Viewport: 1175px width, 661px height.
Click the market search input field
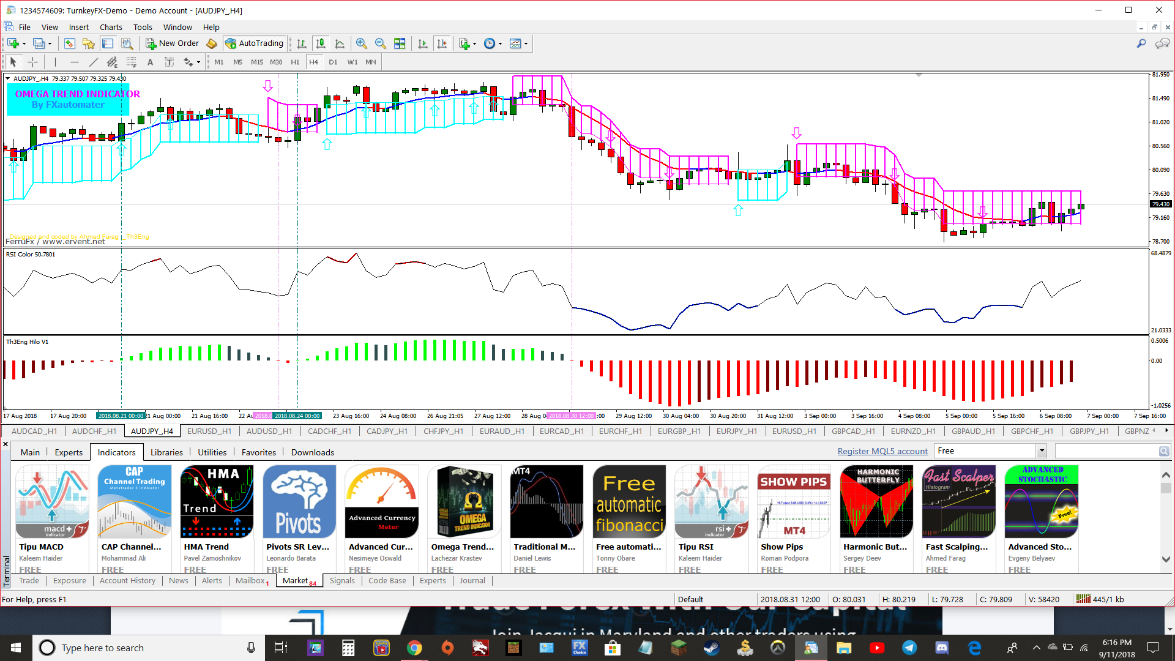[x=1106, y=451]
